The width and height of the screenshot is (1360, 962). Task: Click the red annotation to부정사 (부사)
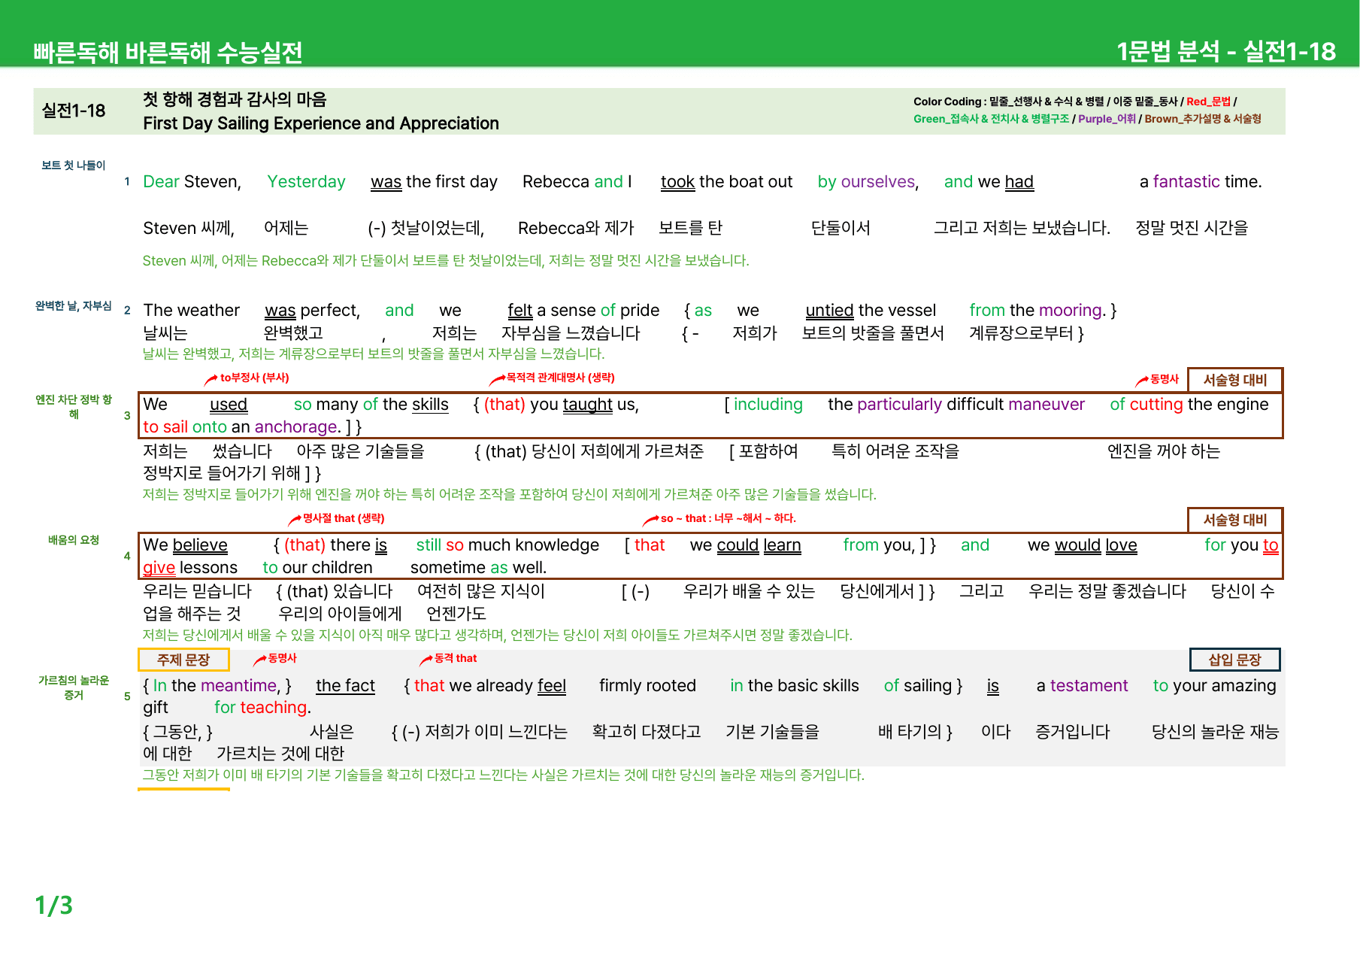click(254, 378)
